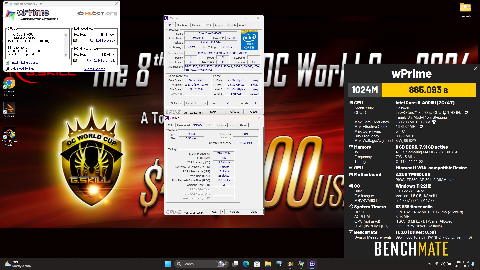This screenshot has height=270, width=480.
Task: Open the volume tray icon
Action: [443, 264]
